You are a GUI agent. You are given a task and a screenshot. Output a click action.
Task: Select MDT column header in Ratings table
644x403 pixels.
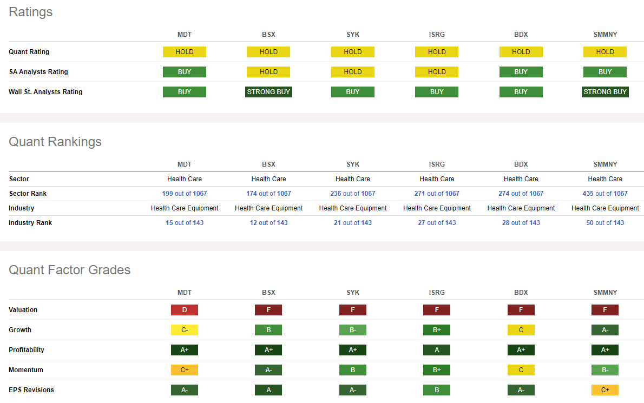185,35
